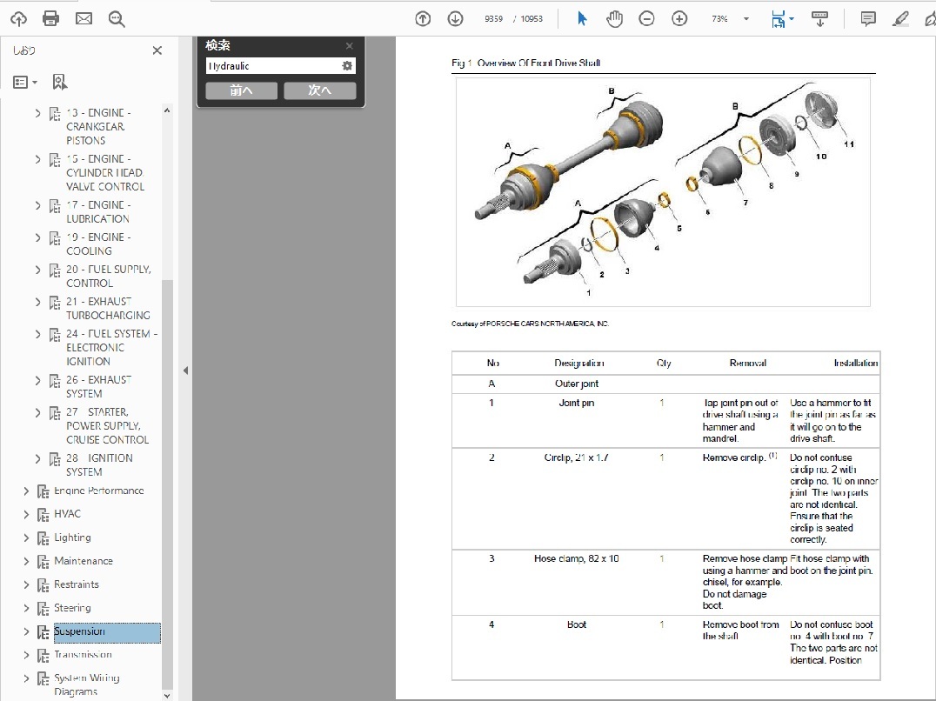Image resolution: width=936 pixels, height=701 pixels.
Task: Select the Suspension bookmark
Action: click(79, 631)
